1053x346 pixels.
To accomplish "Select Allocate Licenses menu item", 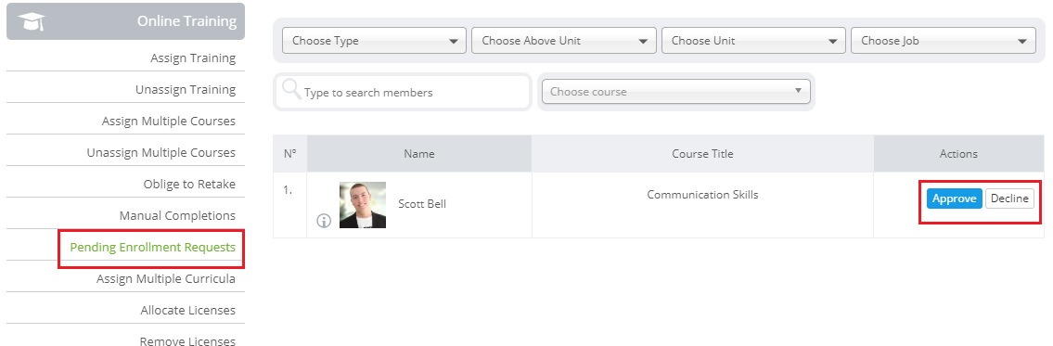I will (188, 311).
